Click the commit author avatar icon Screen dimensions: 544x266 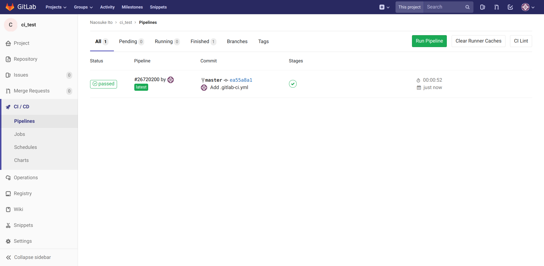(204, 88)
